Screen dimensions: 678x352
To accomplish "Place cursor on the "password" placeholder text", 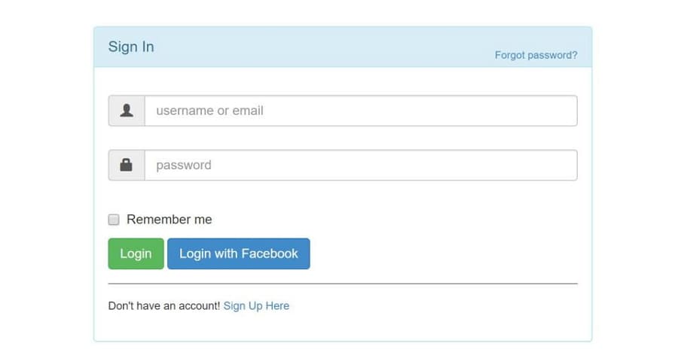I will (x=184, y=165).
